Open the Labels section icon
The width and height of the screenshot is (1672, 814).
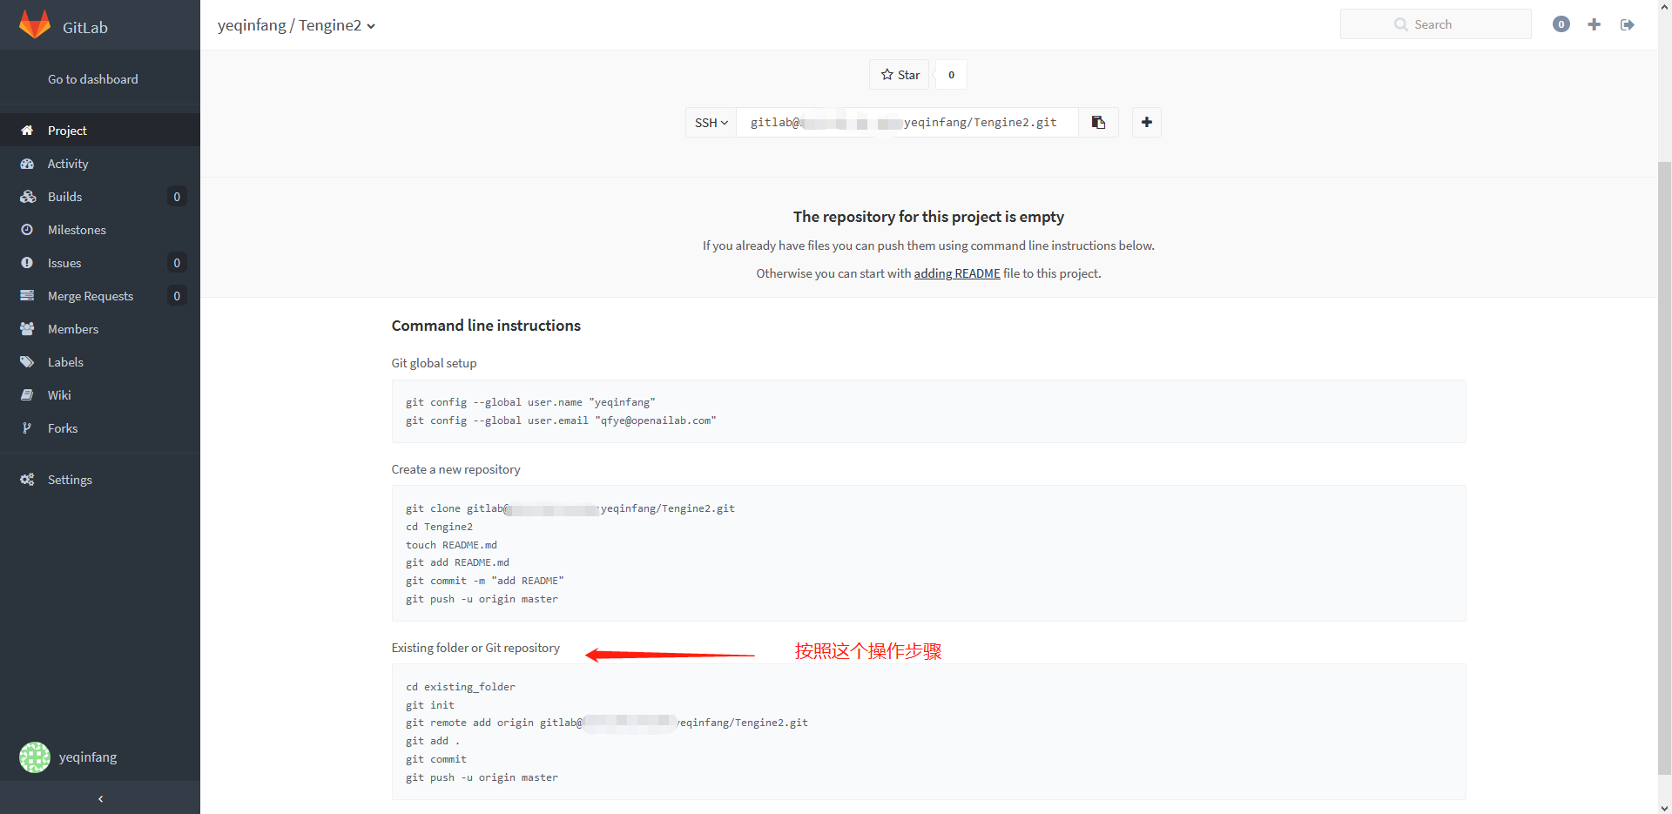click(x=28, y=361)
